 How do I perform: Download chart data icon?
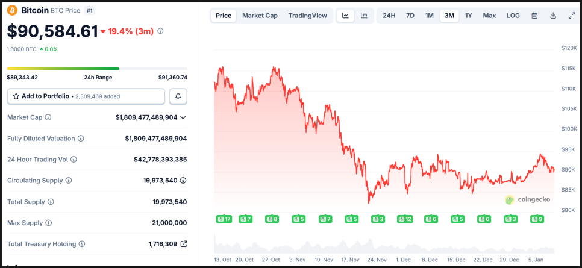(553, 16)
